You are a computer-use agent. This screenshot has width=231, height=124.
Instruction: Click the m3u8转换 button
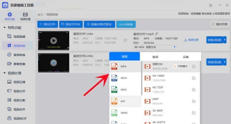[126, 24]
